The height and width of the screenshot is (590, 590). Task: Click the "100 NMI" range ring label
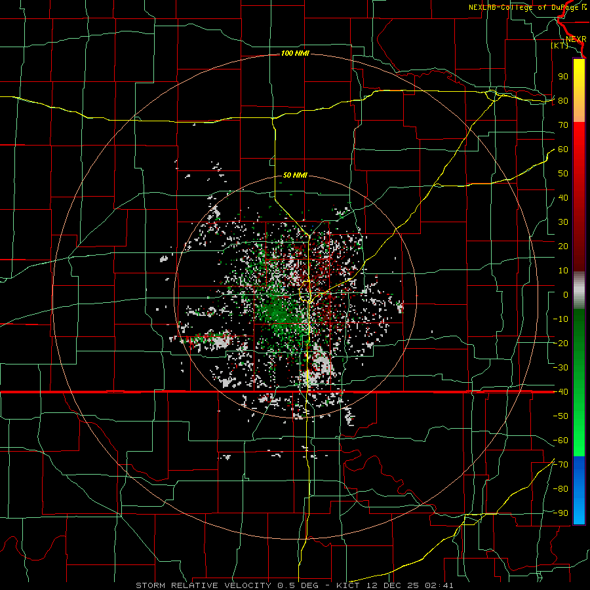[x=295, y=54]
